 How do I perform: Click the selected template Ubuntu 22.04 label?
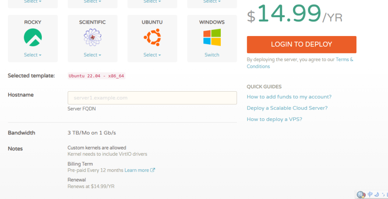[x=96, y=76]
